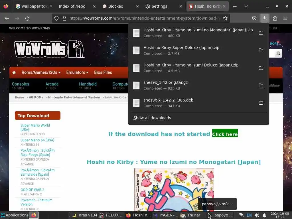Click the EN keyboard layout indicator

click(x=249, y=215)
